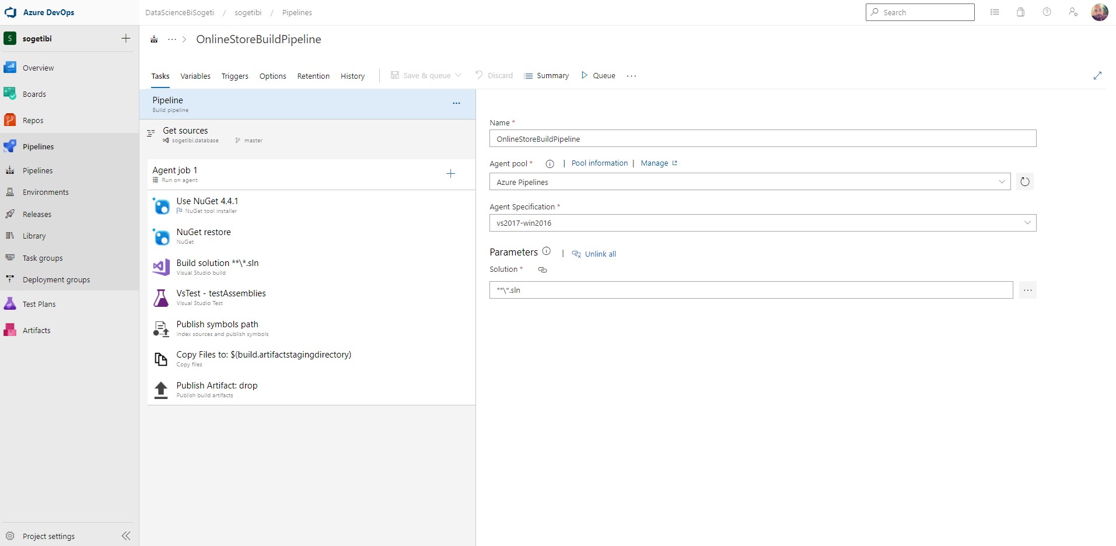Unlink all pipeline parameters
The width and height of the screenshot is (1116, 546).
coord(599,254)
